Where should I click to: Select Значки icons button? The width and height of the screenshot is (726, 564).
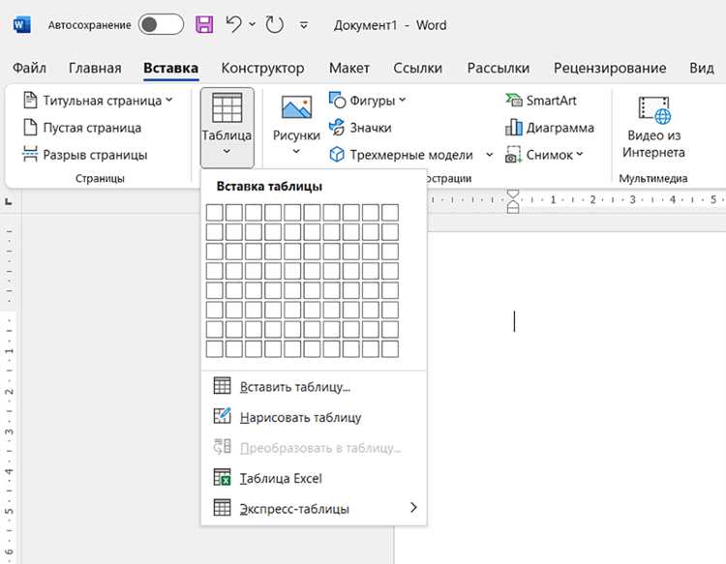tap(360, 128)
